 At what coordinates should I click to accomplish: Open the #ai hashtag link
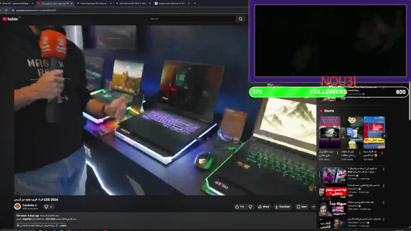pyautogui.click(x=57, y=216)
